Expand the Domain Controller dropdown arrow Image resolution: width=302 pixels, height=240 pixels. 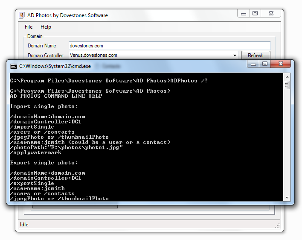(x=235, y=56)
